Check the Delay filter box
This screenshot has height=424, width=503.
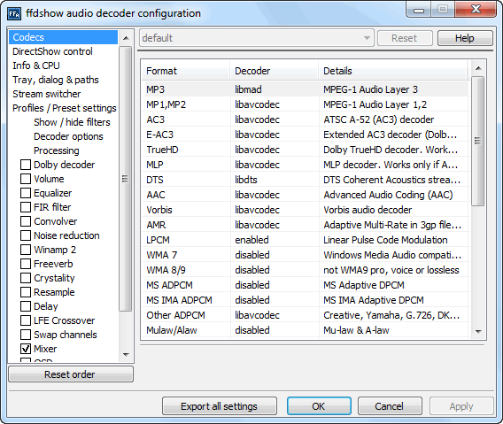point(26,306)
